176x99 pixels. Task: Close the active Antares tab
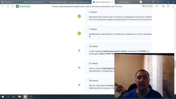point(112,2)
